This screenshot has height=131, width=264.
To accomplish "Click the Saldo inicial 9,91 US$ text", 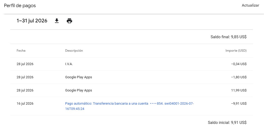I will [x=227, y=122].
